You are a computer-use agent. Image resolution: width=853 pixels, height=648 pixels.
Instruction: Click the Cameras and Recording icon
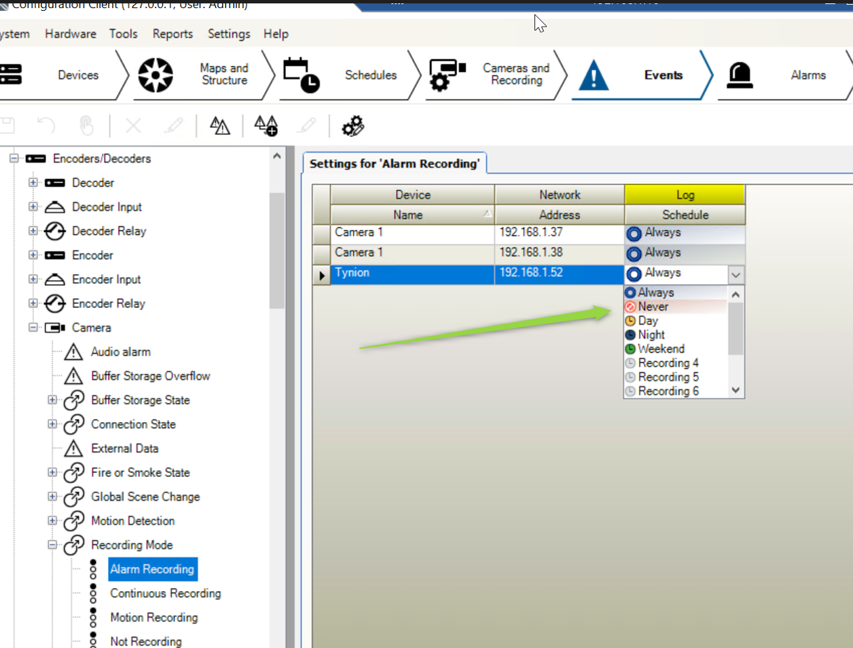447,75
